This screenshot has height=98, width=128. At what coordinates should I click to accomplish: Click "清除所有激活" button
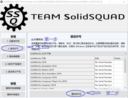click(13, 94)
